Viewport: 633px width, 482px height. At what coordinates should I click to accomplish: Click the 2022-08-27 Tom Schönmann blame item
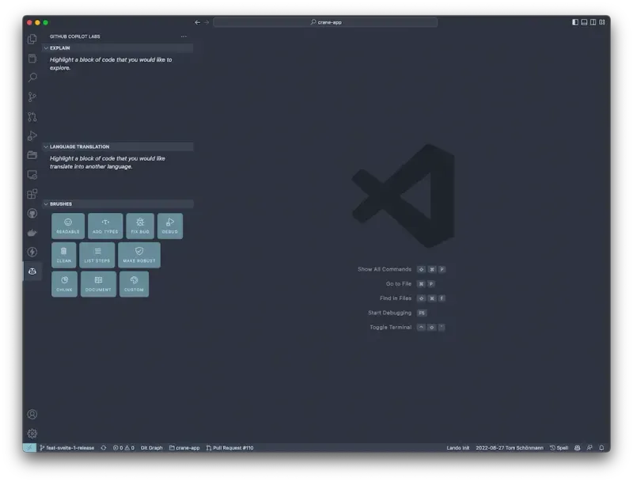coord(510,448)
